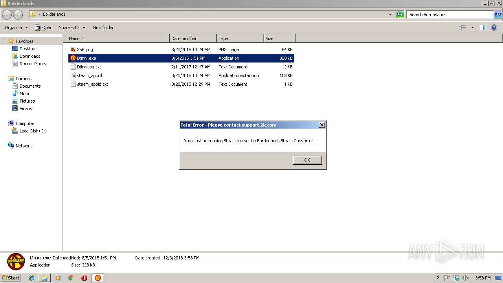The height and width of the screenshot is (283, 503).
Task: Launch Chrome from taskbar
Action: 71,278
